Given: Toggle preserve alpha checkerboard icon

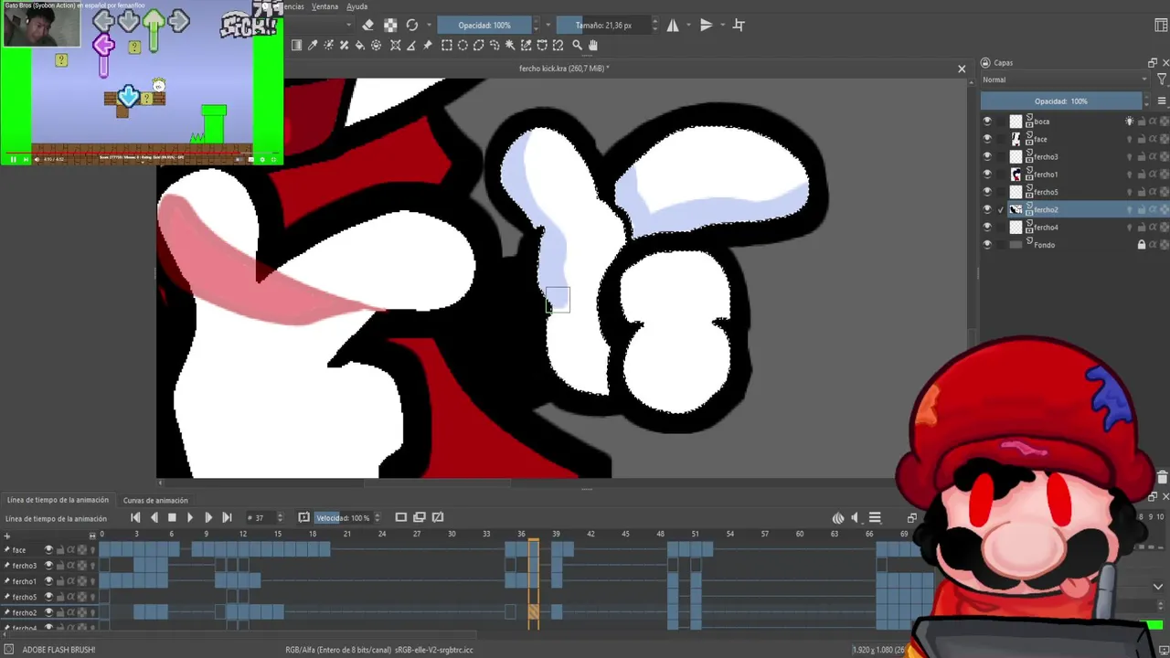Looking at the screenshot, I should (390, 26).
